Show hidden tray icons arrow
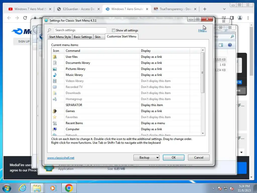The height and width of the screenshot is (193, 257). click(x=213, y=188)
